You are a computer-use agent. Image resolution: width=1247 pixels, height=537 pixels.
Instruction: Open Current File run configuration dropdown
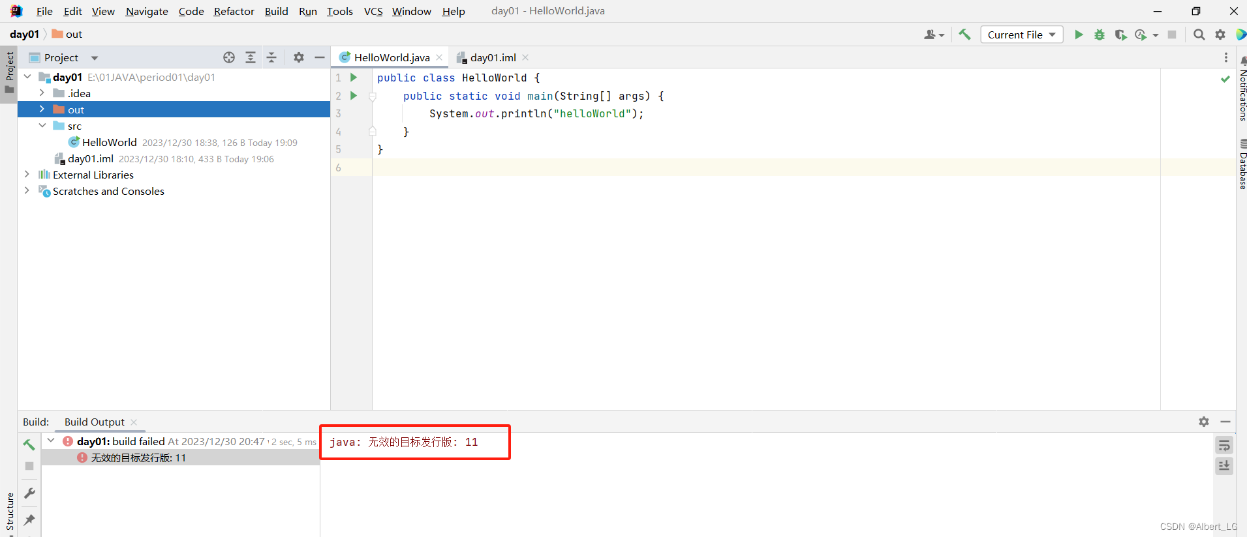coord(1021,35)
